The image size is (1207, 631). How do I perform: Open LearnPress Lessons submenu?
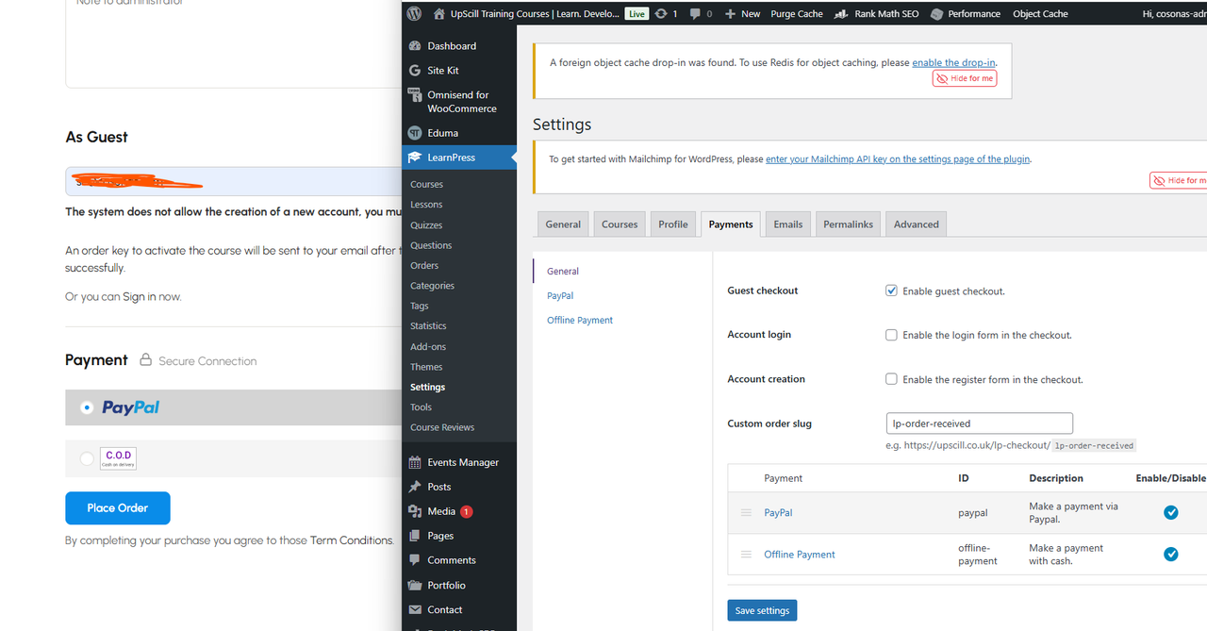coord(426,205)
